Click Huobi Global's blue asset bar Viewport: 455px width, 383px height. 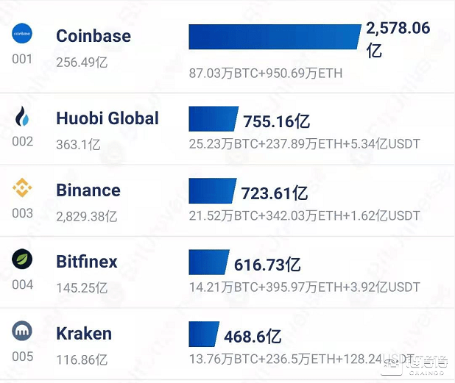pos(214,119)
